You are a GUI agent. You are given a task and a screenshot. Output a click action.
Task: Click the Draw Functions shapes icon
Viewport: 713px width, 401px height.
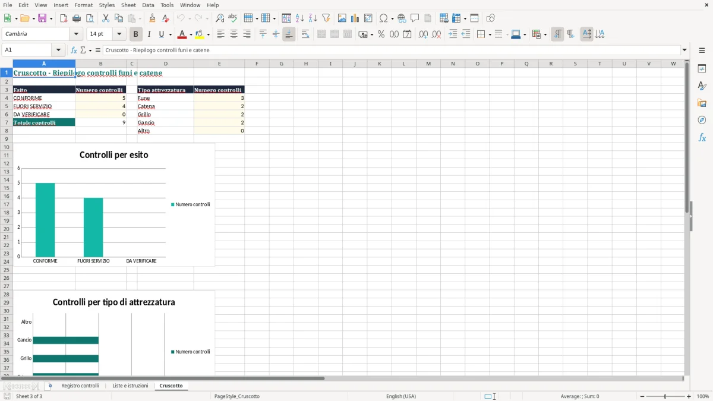tap(490, 18)
